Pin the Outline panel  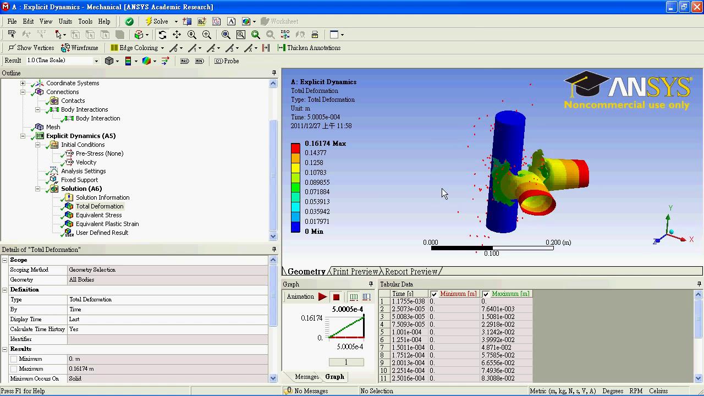274,73
